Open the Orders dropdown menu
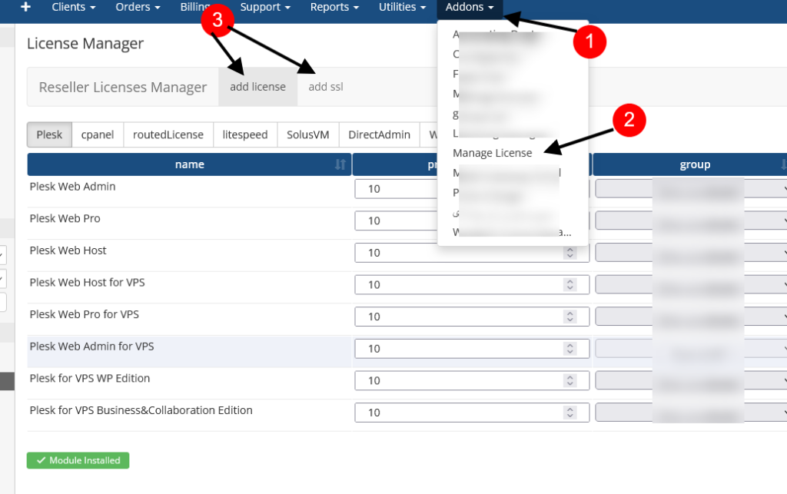Viewport: 787px width, 494px height. 138,7
